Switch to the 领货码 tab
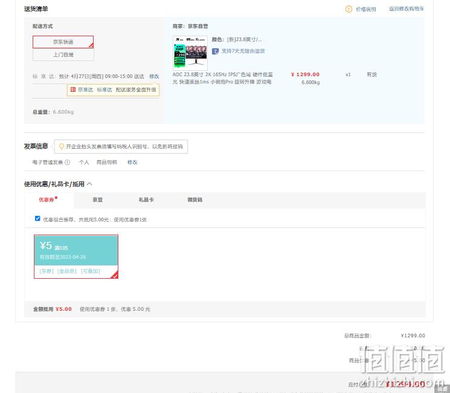The width and height of the screenshot is (450, 393). coord(195,200)
